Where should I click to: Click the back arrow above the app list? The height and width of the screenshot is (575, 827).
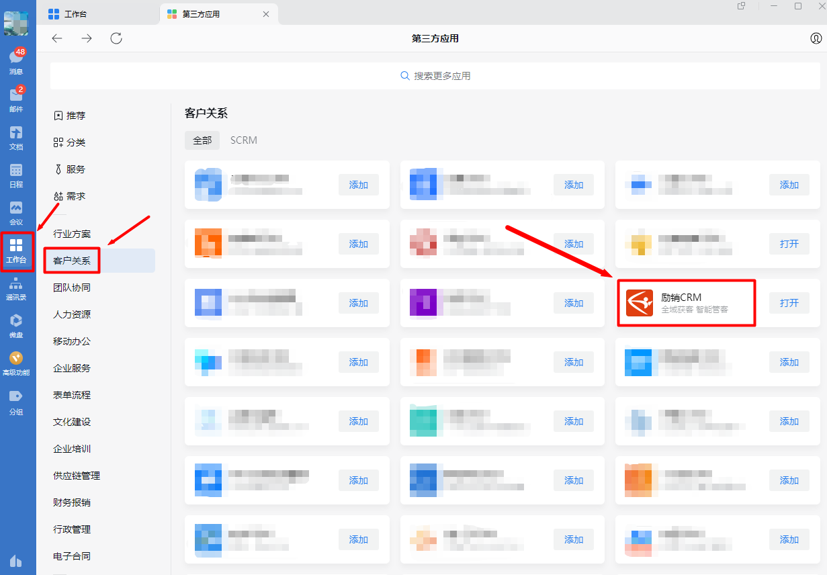coord(57,38)
